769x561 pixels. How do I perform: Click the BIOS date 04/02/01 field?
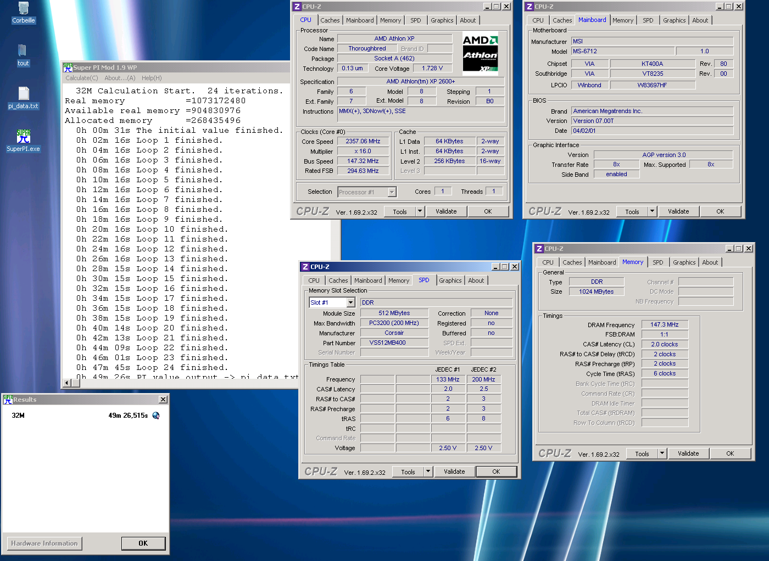pyautogui.click(x=652, y=131)
